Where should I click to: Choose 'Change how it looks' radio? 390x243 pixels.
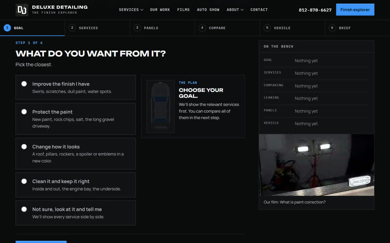24,147
